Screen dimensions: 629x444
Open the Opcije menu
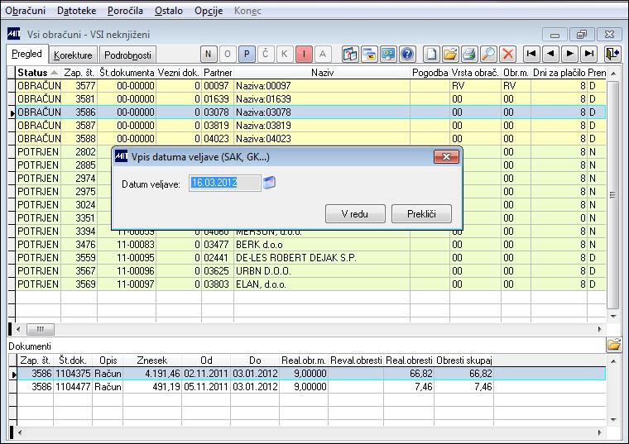coord(209,11)
